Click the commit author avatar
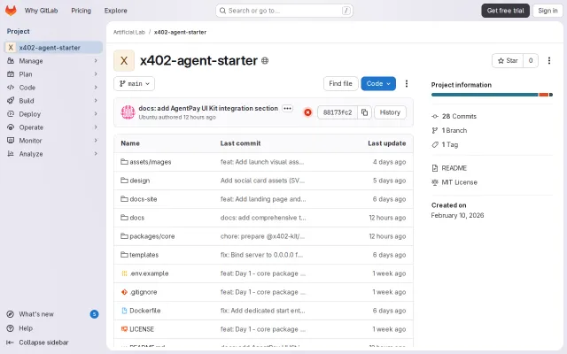This screenshot has height=354, width=567. pos(128,112)
